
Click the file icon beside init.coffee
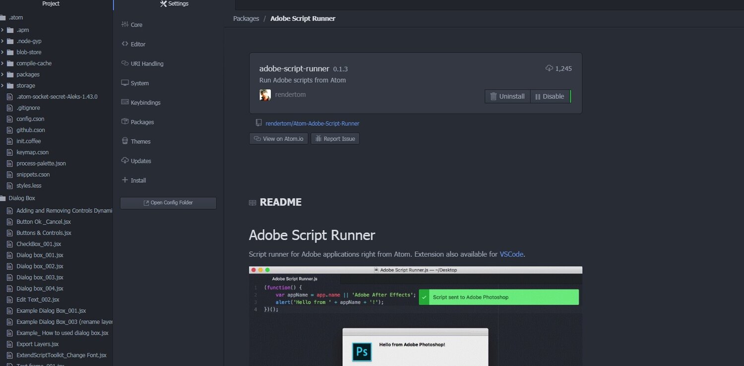[9, 141]
